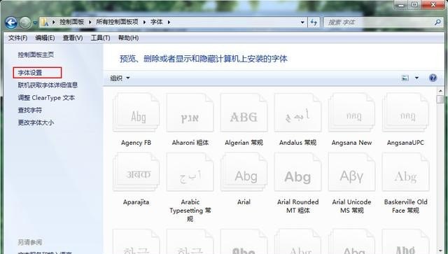This screenshot has width=448, height=254.
Task: Click the blue help question mark icon
Action: [433, 78]
